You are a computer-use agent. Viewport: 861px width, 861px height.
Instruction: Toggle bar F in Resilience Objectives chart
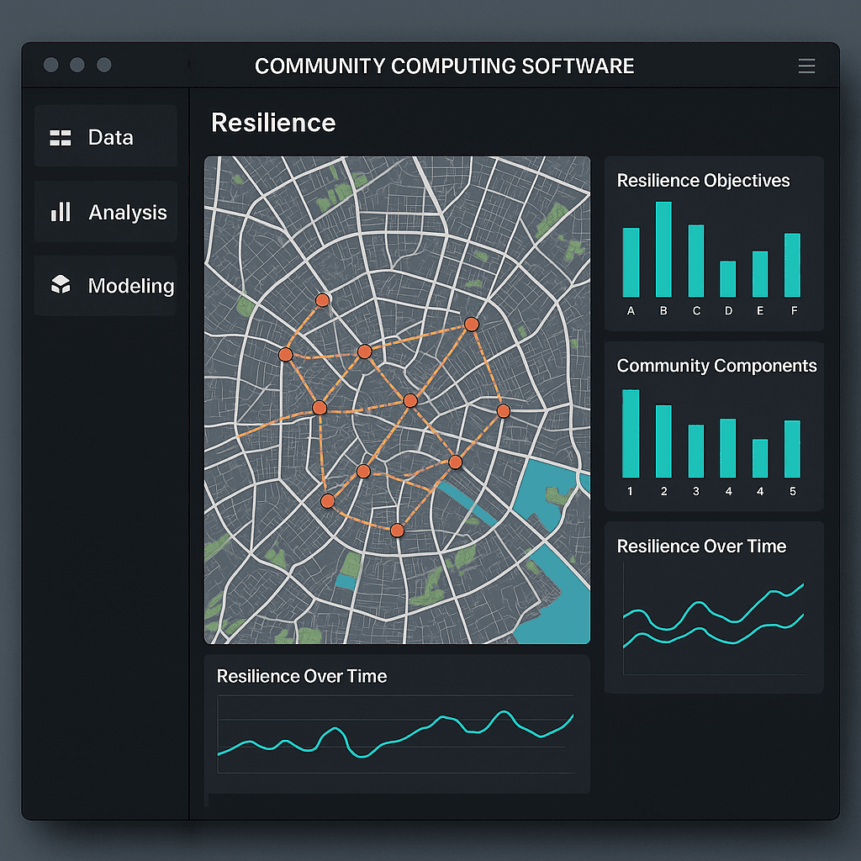(791, 265)
